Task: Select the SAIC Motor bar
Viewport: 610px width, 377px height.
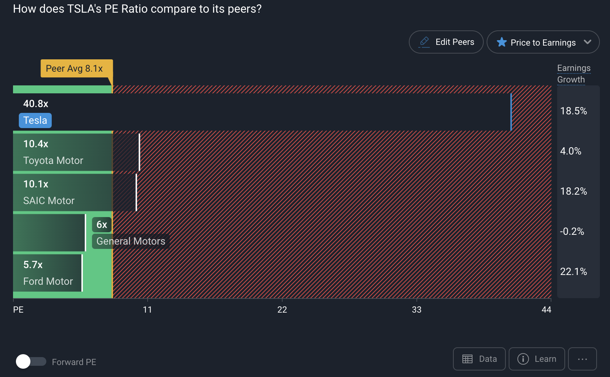Action: pos(75,192)
